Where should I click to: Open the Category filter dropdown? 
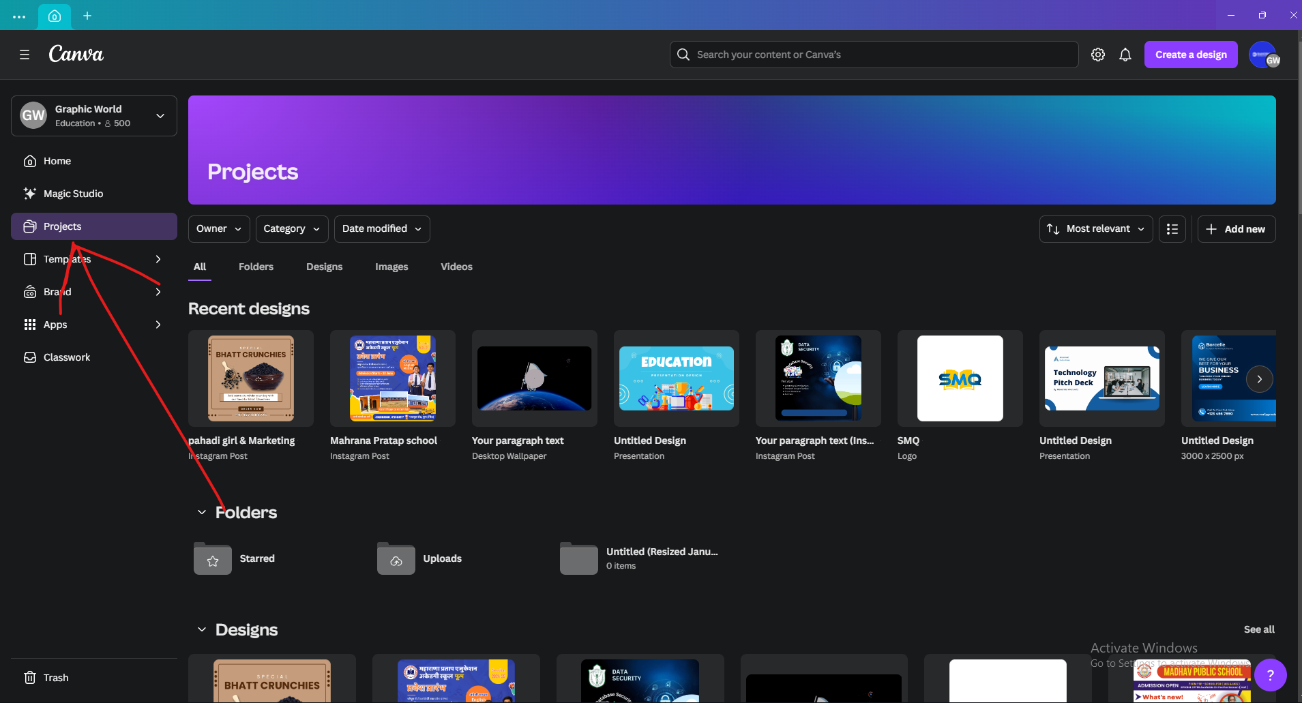click(292, 229)
